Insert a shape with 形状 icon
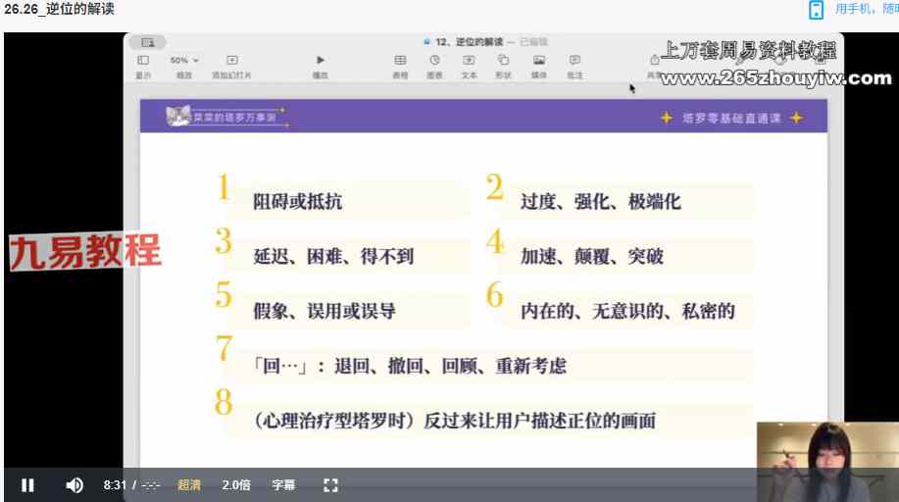This screenshot has height=502, width=899. pyautogui.click(x=503, y=61)
